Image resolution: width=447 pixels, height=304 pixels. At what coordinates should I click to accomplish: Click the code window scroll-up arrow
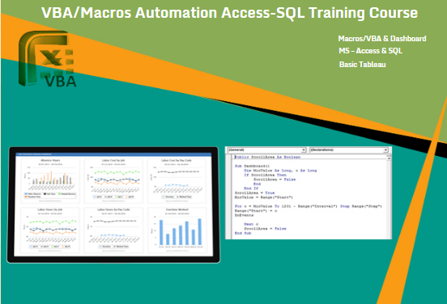(389, 158)
